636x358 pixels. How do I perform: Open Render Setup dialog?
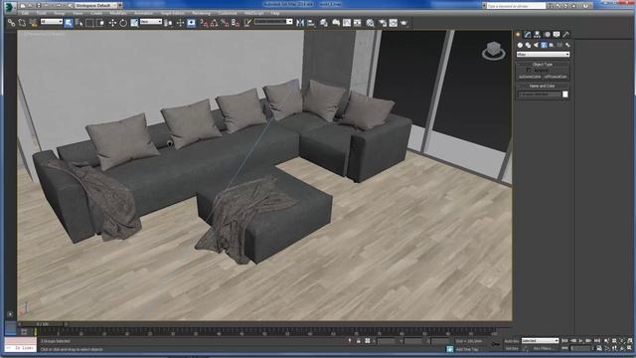pyautogui.click(x=383, y=23)
